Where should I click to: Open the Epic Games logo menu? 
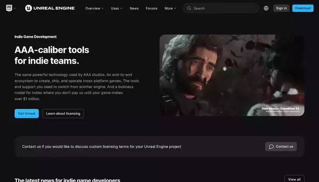9,8
